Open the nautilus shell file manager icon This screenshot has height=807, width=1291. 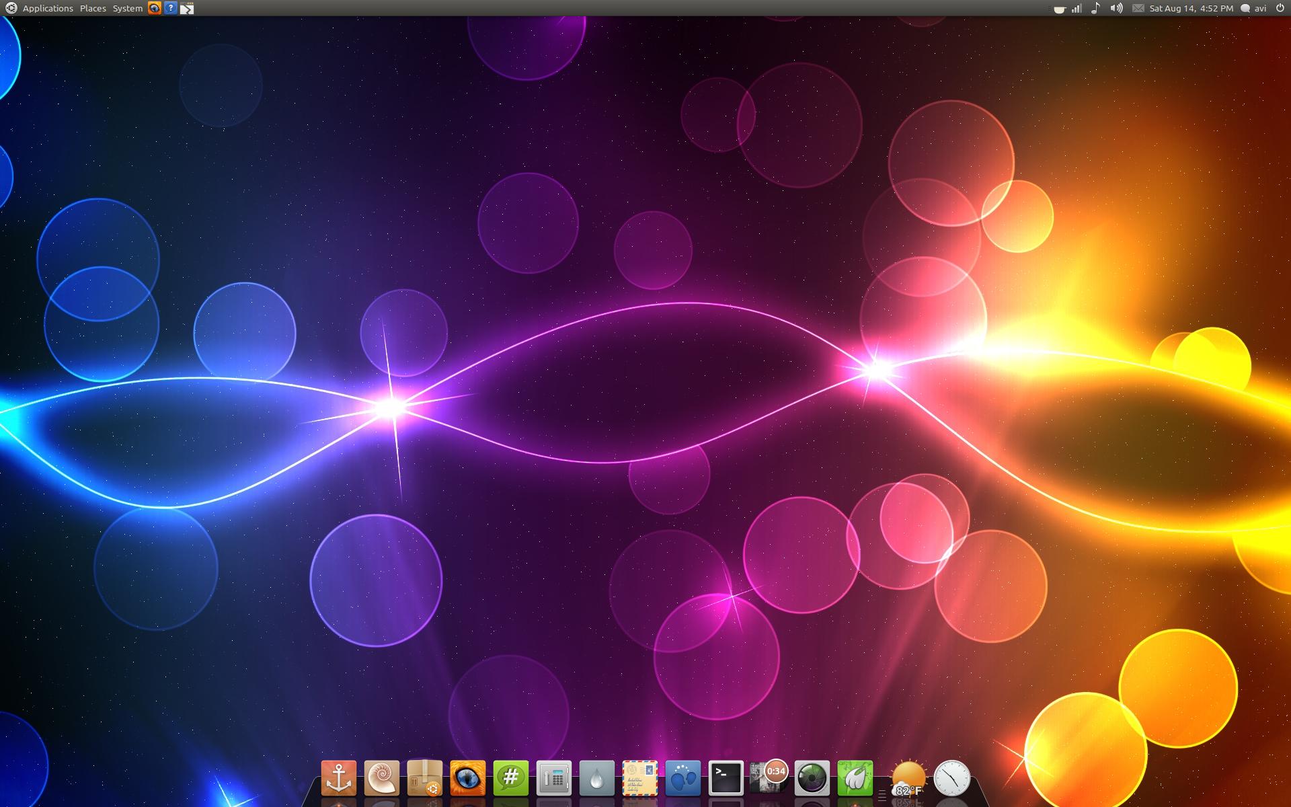coord(381,778)
